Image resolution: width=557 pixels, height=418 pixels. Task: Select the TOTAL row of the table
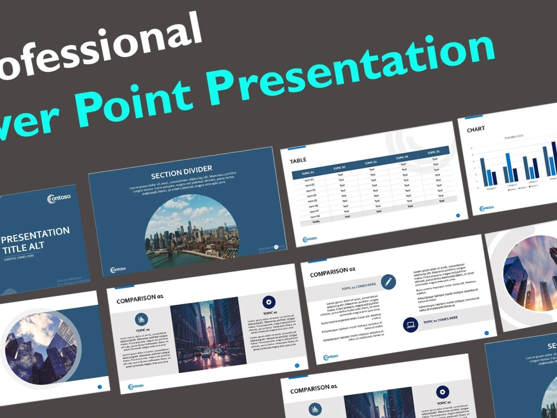point(316,221)
